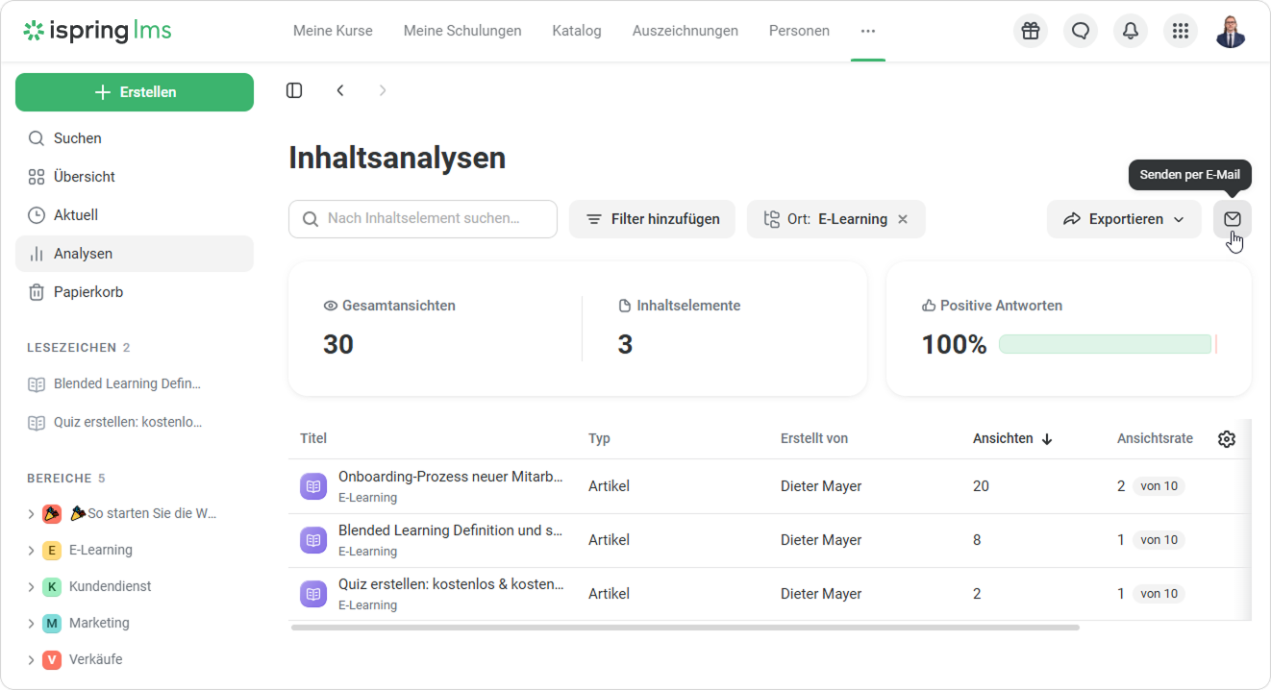Open the more menu ellipsis in navigation
The width and height of the screenshot is (1271, 690).
[x=868, y=31]
